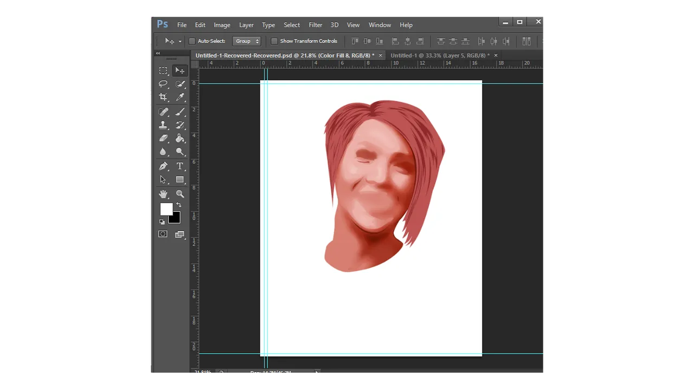This screenshot has height=390, width=694.
Task: Reset to default foreground and background colors
Action: point(162,222)
